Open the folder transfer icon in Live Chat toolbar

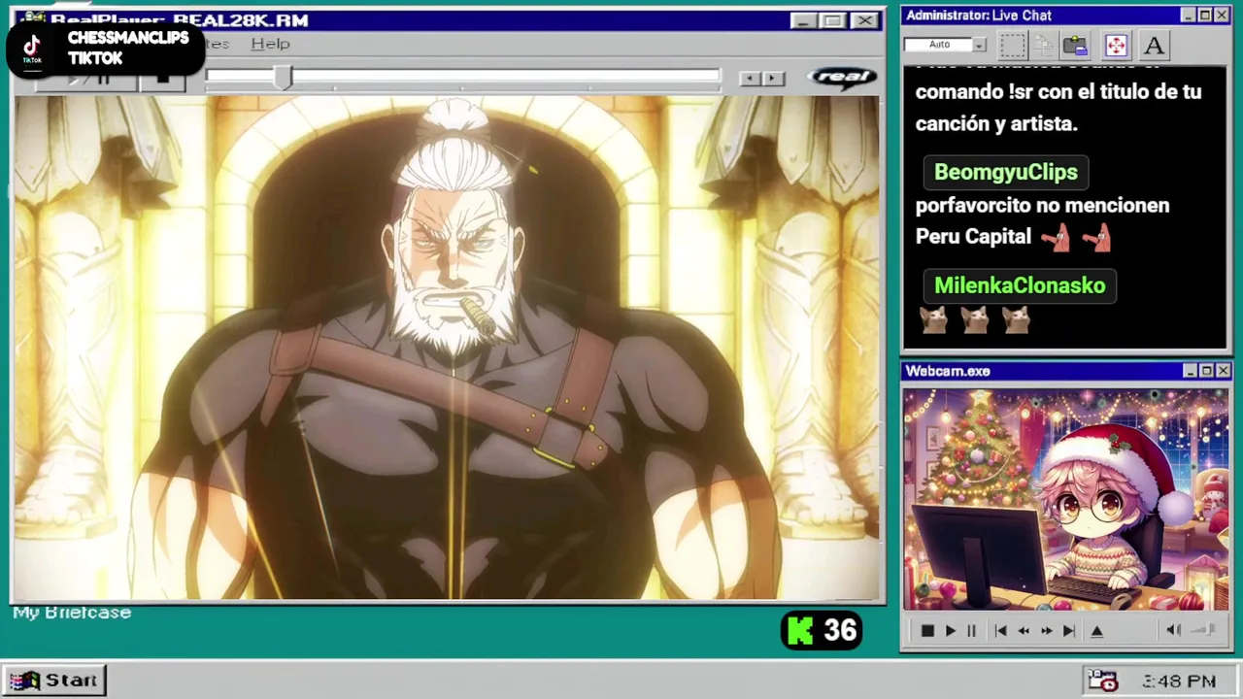[1075, 46]
